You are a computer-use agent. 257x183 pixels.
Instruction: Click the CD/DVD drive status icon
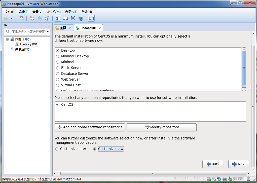(x=214, y=179)
